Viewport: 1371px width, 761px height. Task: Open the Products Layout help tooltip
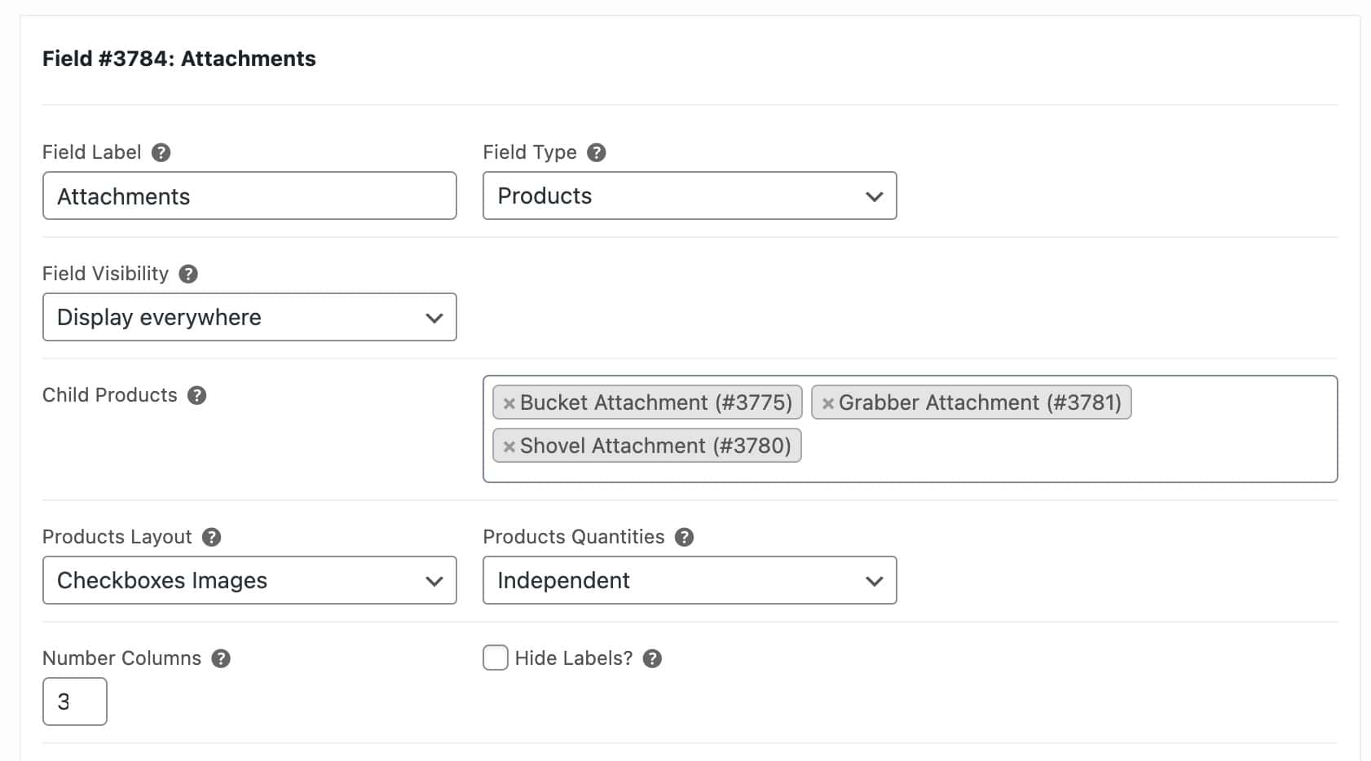click(211, 536)
